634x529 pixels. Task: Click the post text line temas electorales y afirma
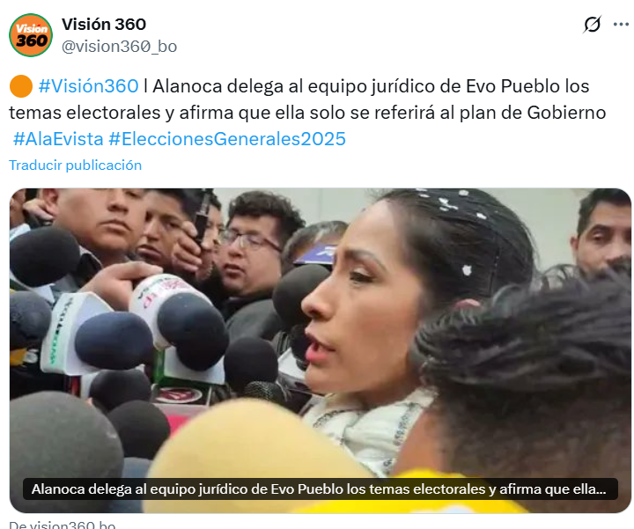pos(307,113)
